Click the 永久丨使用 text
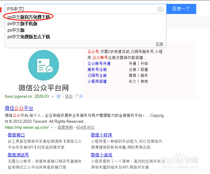The height and width of the screenshot is (174, 210). tap(138, 81)
